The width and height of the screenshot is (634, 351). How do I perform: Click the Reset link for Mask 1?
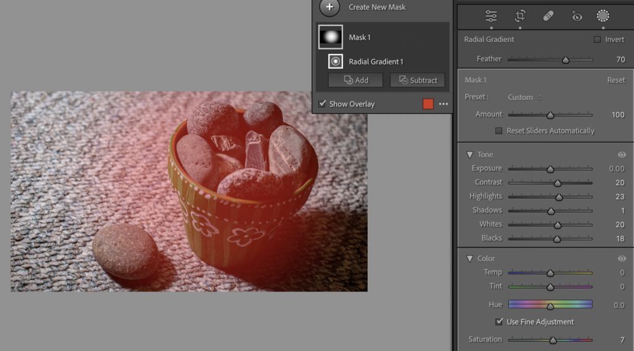pyautogui.click(x=616, y=80)
